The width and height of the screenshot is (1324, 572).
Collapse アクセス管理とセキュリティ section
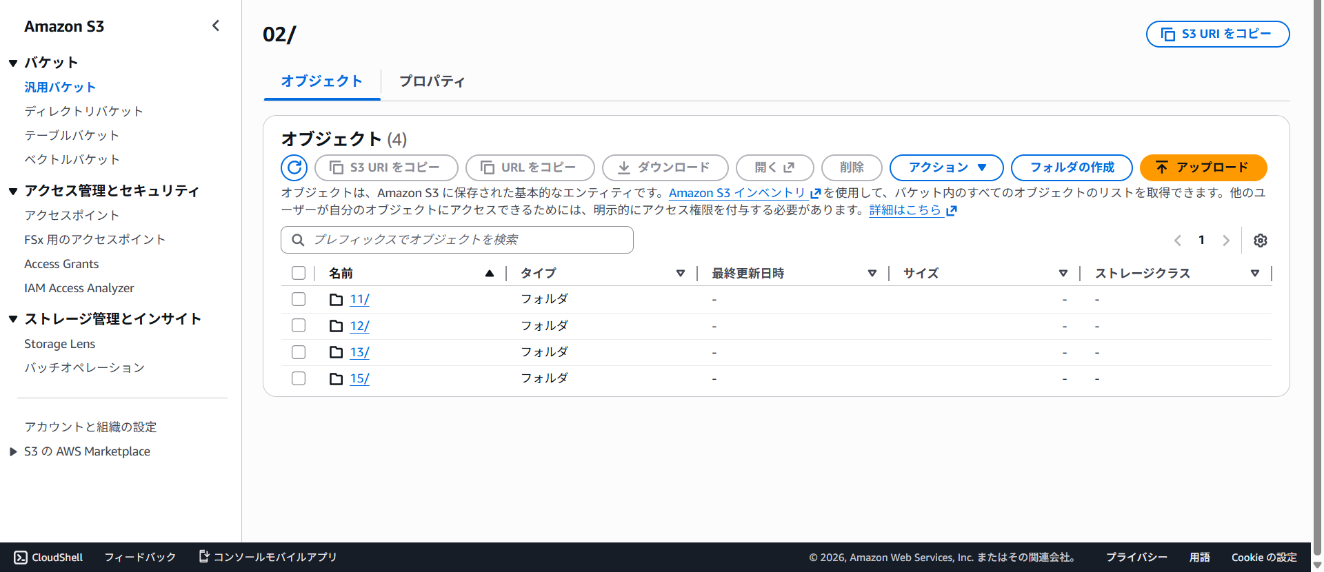(13, 191)
